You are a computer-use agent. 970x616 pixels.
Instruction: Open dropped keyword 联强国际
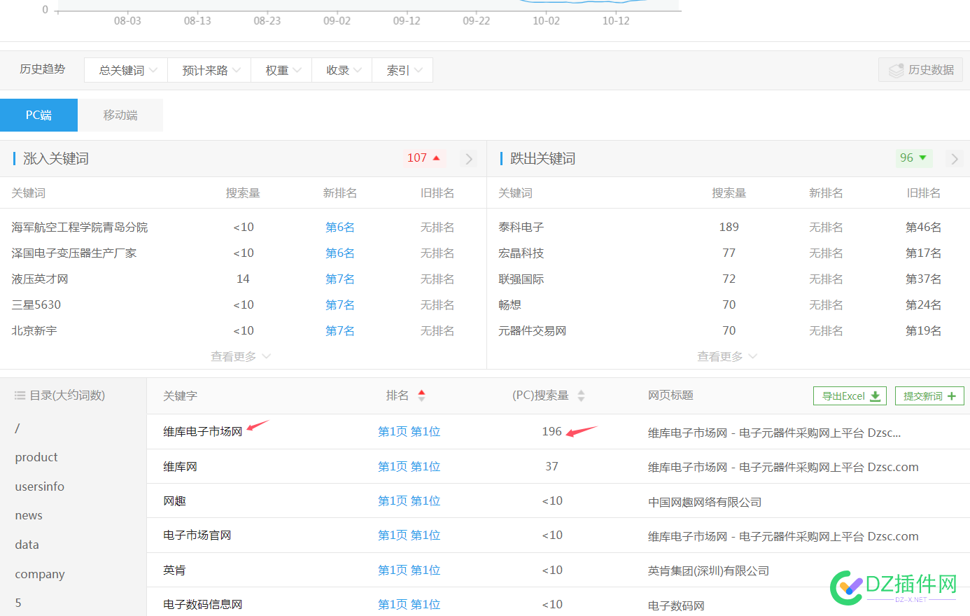coord(521,279)
